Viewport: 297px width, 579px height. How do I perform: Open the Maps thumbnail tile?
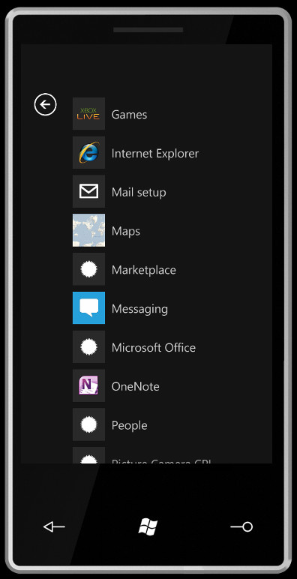(x=88, y=230)
